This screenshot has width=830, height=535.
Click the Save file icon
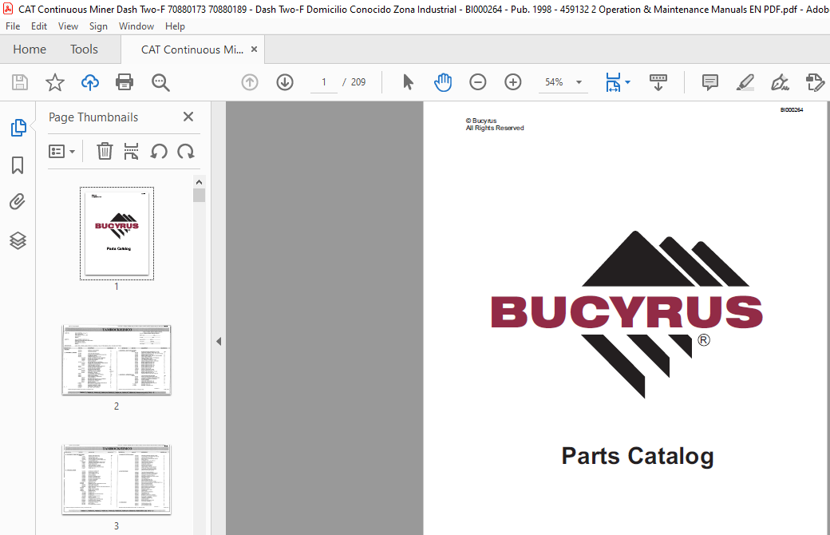point(20,82)
